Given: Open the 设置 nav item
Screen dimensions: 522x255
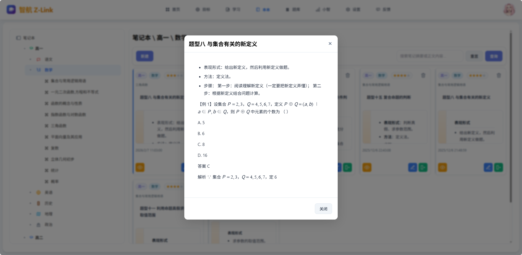Looking at the screenshot, I should pyautogui.click(x=353, y=9).
